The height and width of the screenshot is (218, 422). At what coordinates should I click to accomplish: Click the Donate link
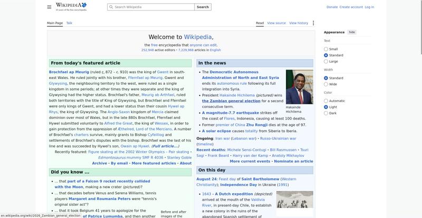332,7
